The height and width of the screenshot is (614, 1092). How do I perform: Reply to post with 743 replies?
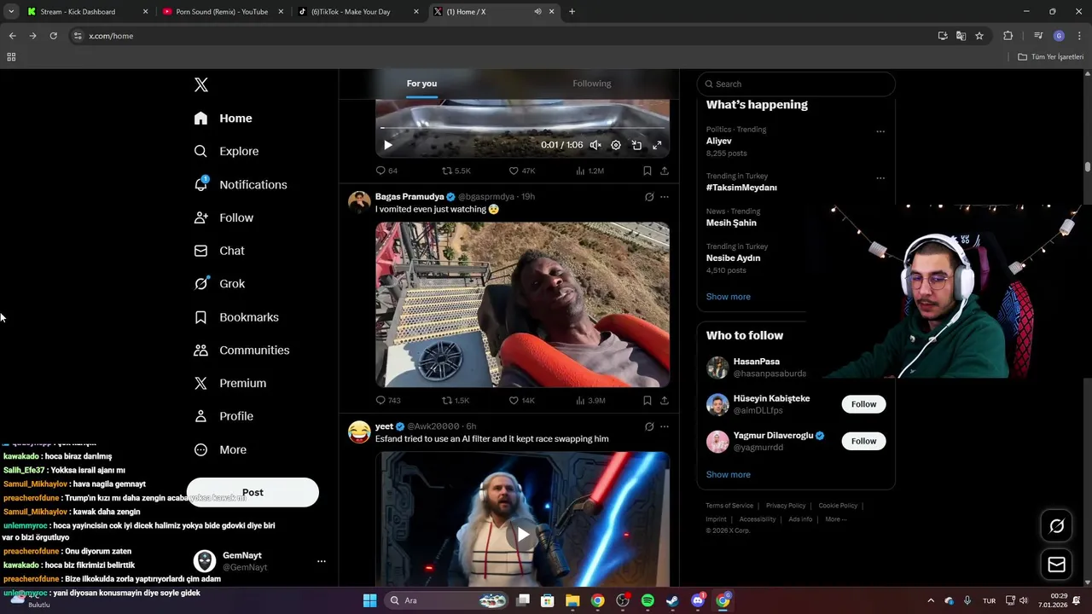[388, 400]
